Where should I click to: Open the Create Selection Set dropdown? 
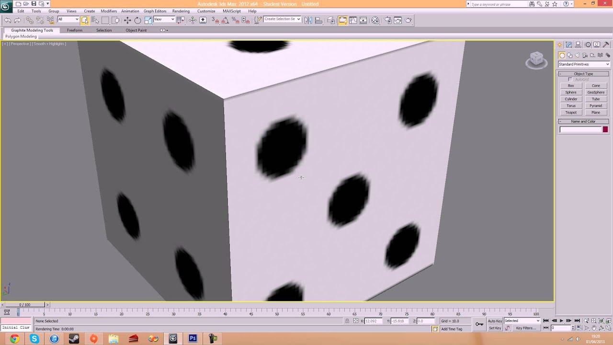pos(282,19)
